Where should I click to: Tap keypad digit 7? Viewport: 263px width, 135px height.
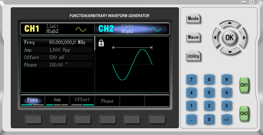pos(191,80)
